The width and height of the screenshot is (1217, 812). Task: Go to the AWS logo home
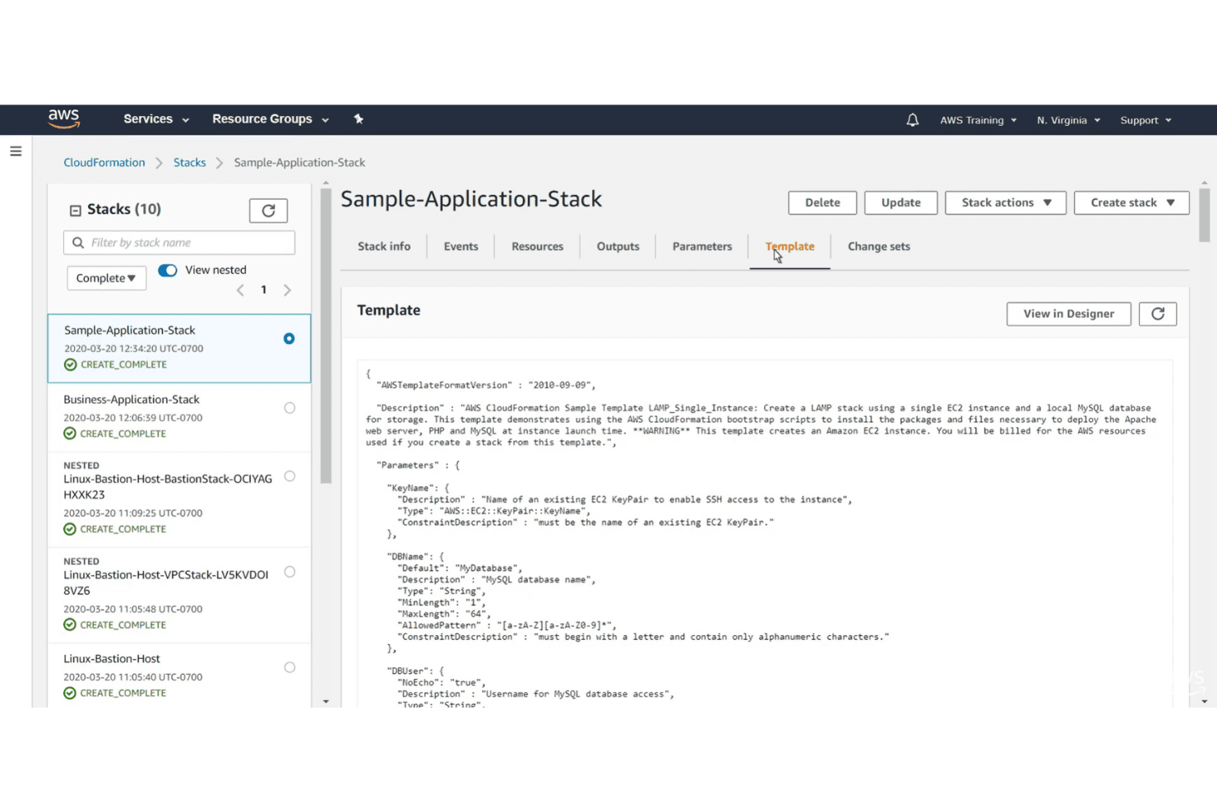63,119
